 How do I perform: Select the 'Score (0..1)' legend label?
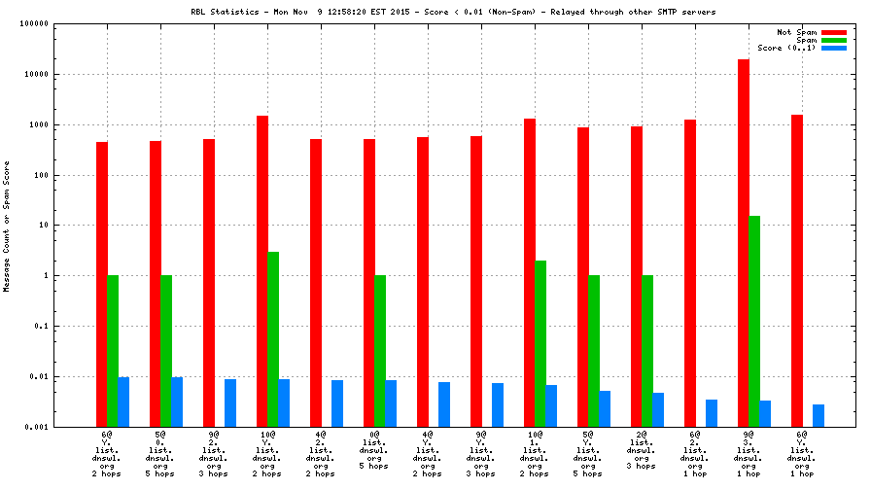(x=786, y=48)
